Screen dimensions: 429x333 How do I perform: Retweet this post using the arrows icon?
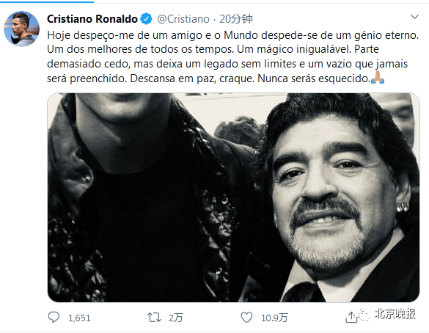(x=154, y=318)
